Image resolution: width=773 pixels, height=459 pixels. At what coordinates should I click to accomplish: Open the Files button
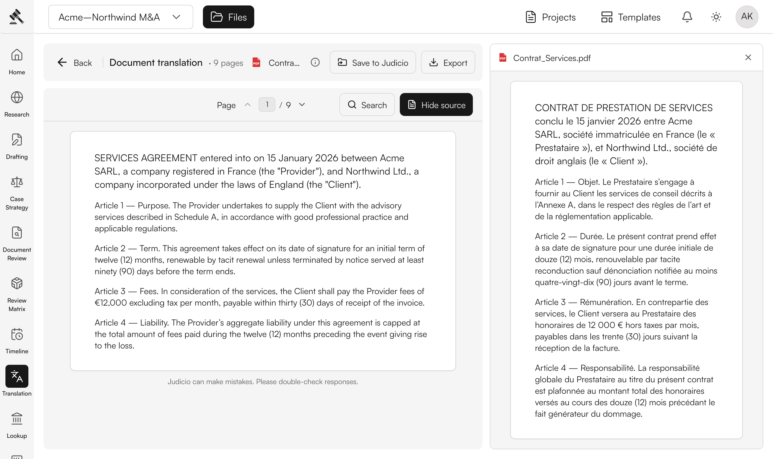229,17
